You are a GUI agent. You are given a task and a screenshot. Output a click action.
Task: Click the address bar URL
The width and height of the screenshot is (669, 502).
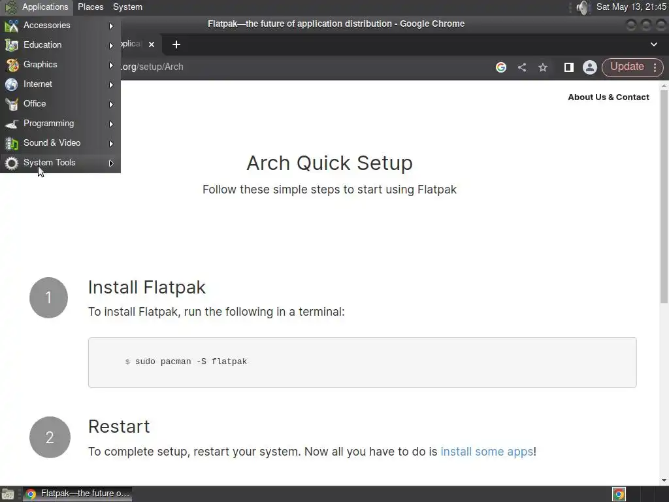(152, 67)
